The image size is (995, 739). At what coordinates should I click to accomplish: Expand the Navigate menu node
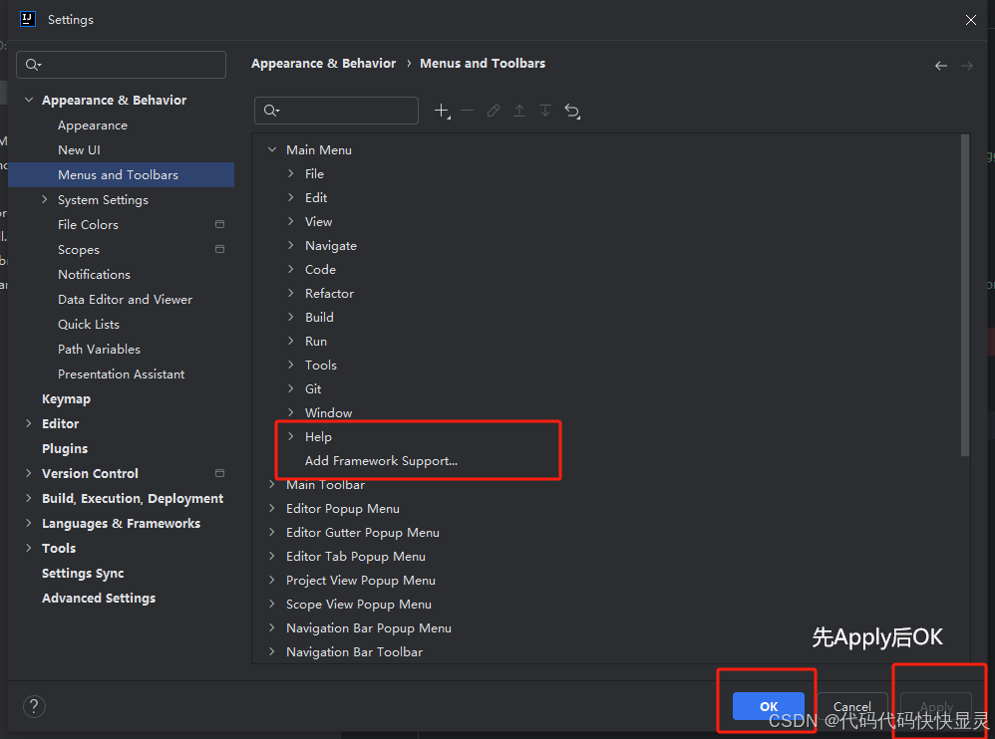tap(291, 245)
